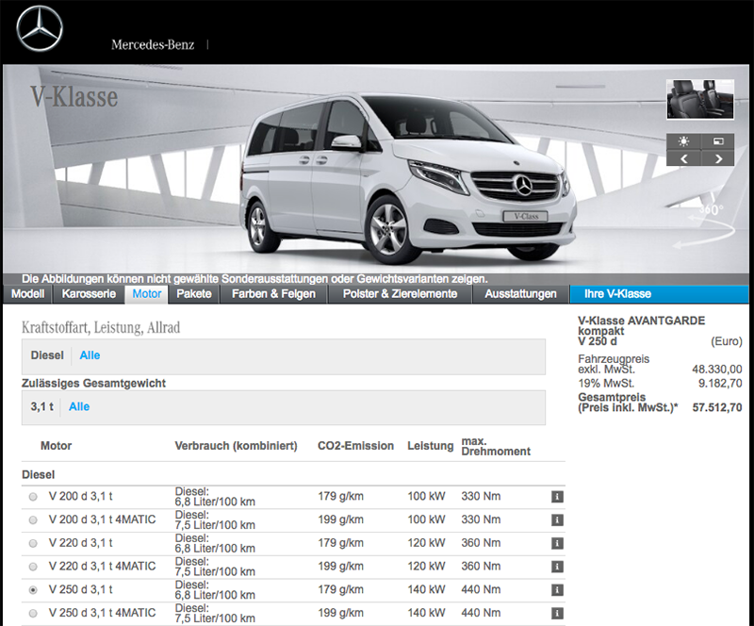The width and height of the screenshot is (754, 626).
Task: Open info for V 250 d 3,1 t
Action: click(557, 590)
